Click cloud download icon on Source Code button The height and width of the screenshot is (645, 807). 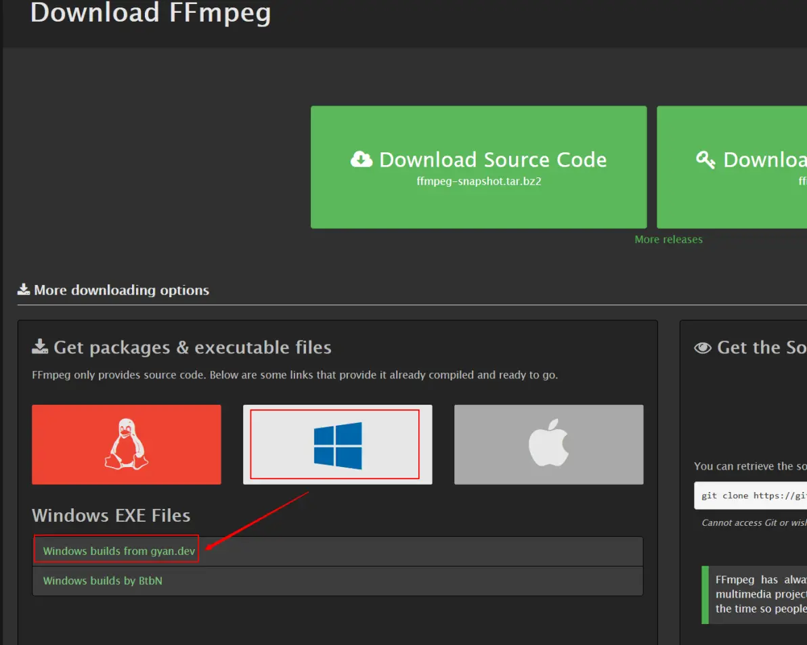pos(362,160)
